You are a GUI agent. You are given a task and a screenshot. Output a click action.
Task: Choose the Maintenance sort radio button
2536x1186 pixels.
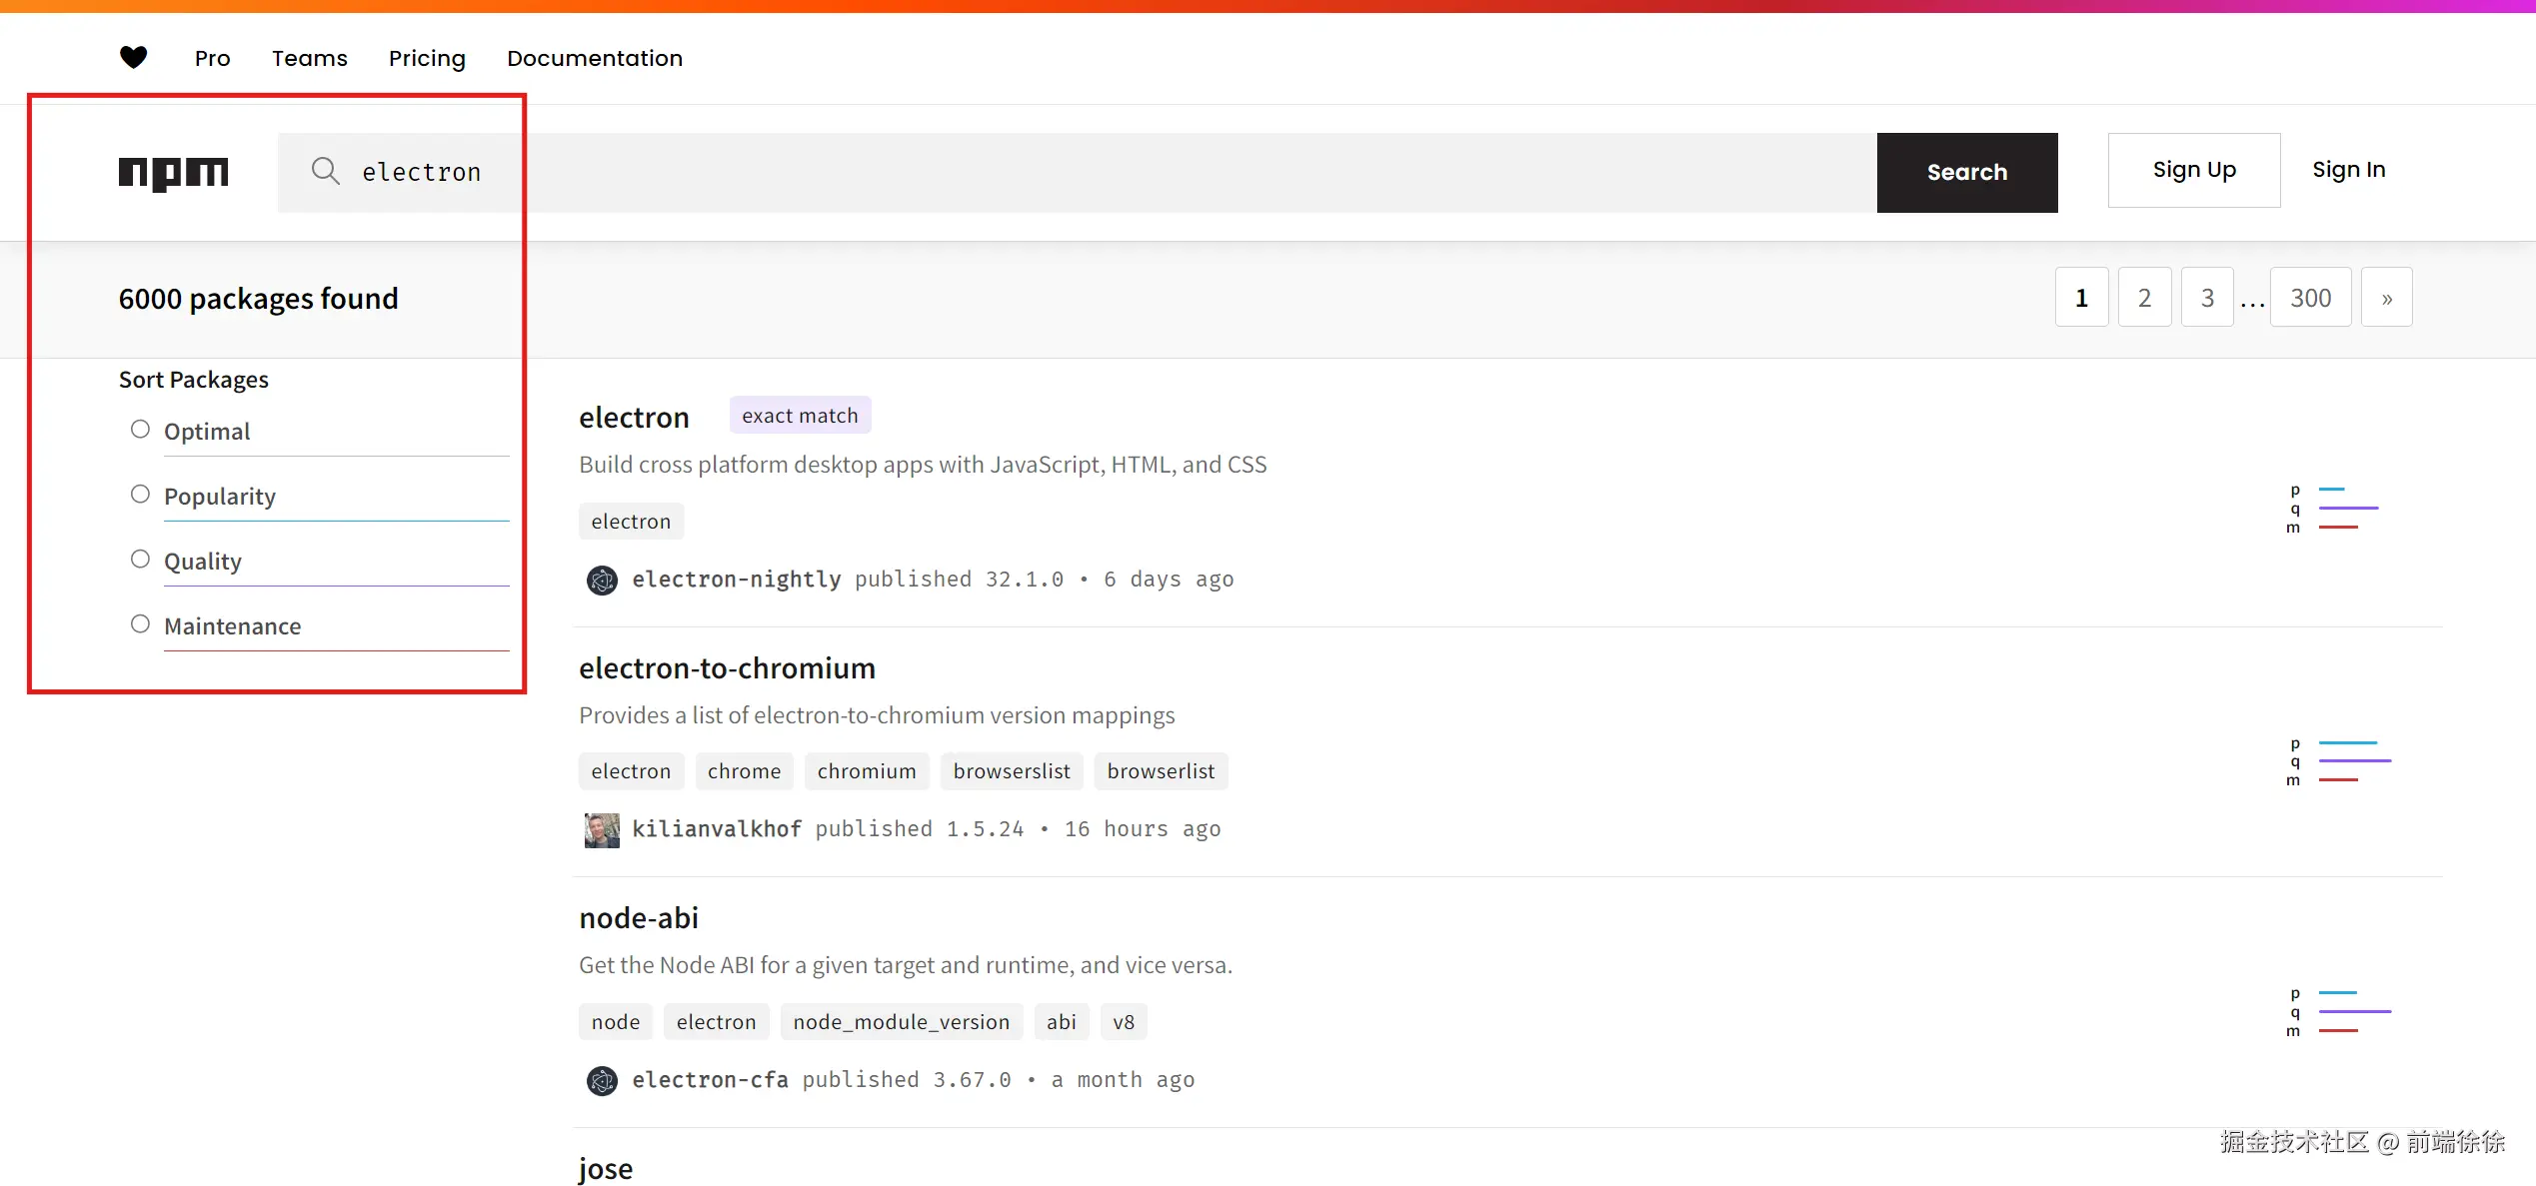(140, 624)
